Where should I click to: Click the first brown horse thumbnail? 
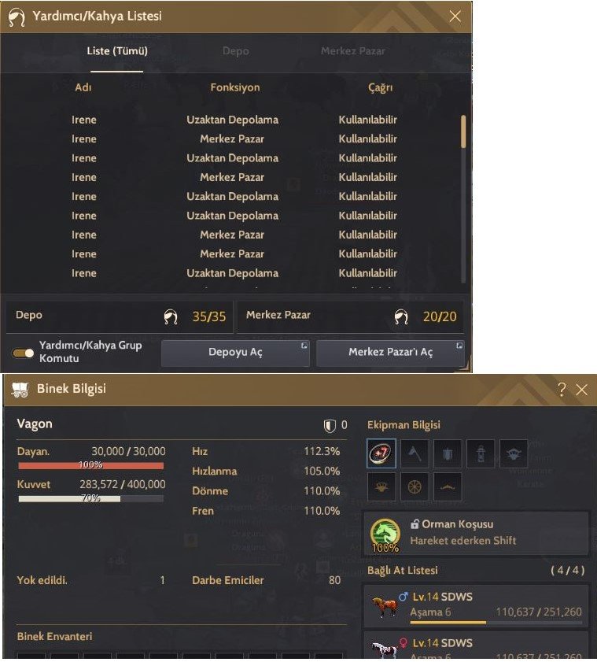pos(385,605)
